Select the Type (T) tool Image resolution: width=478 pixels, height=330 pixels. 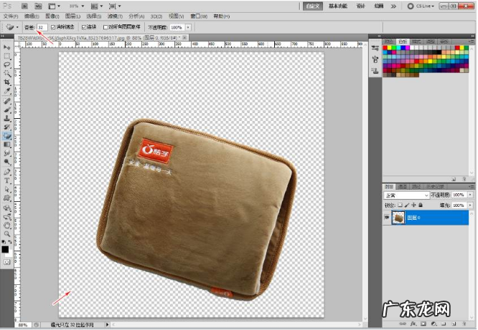pos(7,180)
